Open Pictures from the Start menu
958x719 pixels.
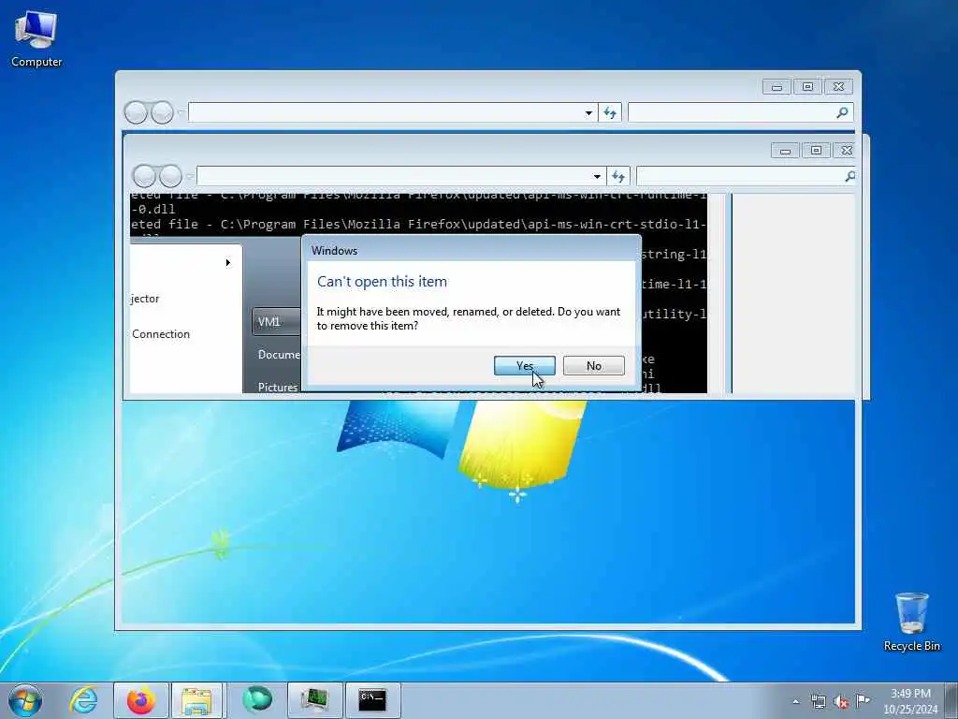click(278, 387)
